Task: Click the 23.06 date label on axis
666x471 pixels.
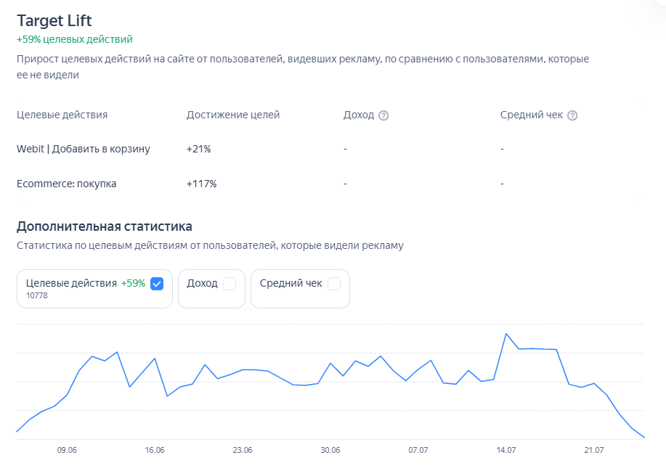Action: coord(243,450)
